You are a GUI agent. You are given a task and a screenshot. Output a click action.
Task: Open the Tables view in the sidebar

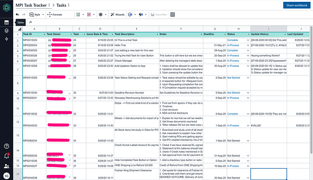(x=7, y=22)
